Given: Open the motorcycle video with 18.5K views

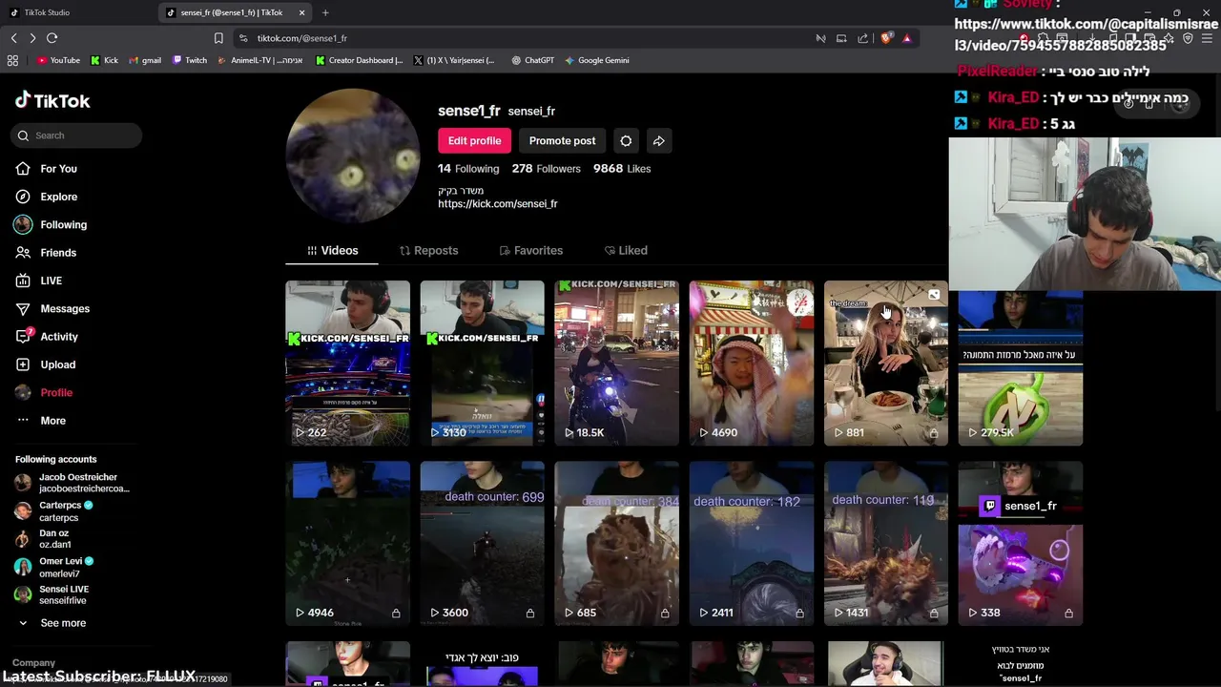Looking at the screenshot, I should point(616,363).
